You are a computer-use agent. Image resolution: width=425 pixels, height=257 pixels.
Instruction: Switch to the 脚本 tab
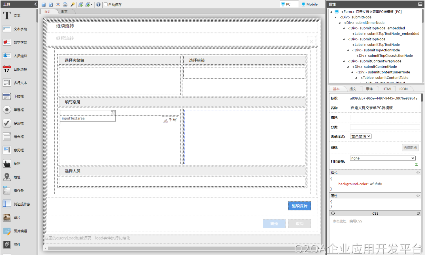[64, 12]
